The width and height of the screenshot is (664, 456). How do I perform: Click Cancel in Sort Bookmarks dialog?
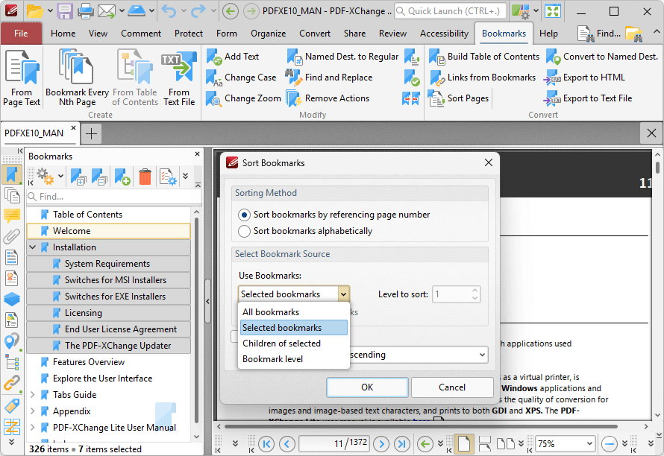coord(452,387)
